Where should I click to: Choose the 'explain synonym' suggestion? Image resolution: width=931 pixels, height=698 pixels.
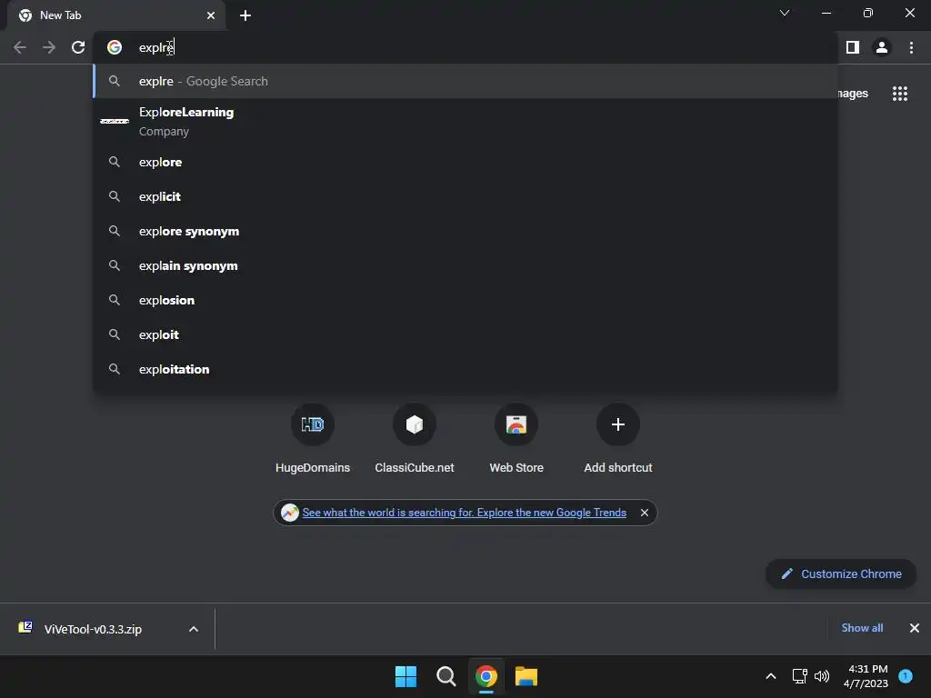click(465, 266)
